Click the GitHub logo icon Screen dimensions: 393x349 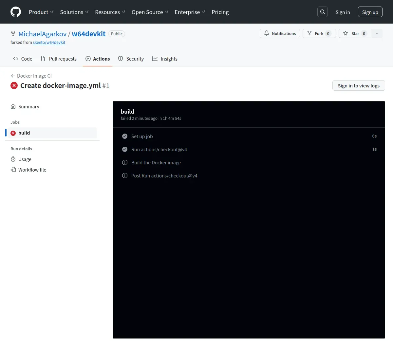[x=16, y=12]
